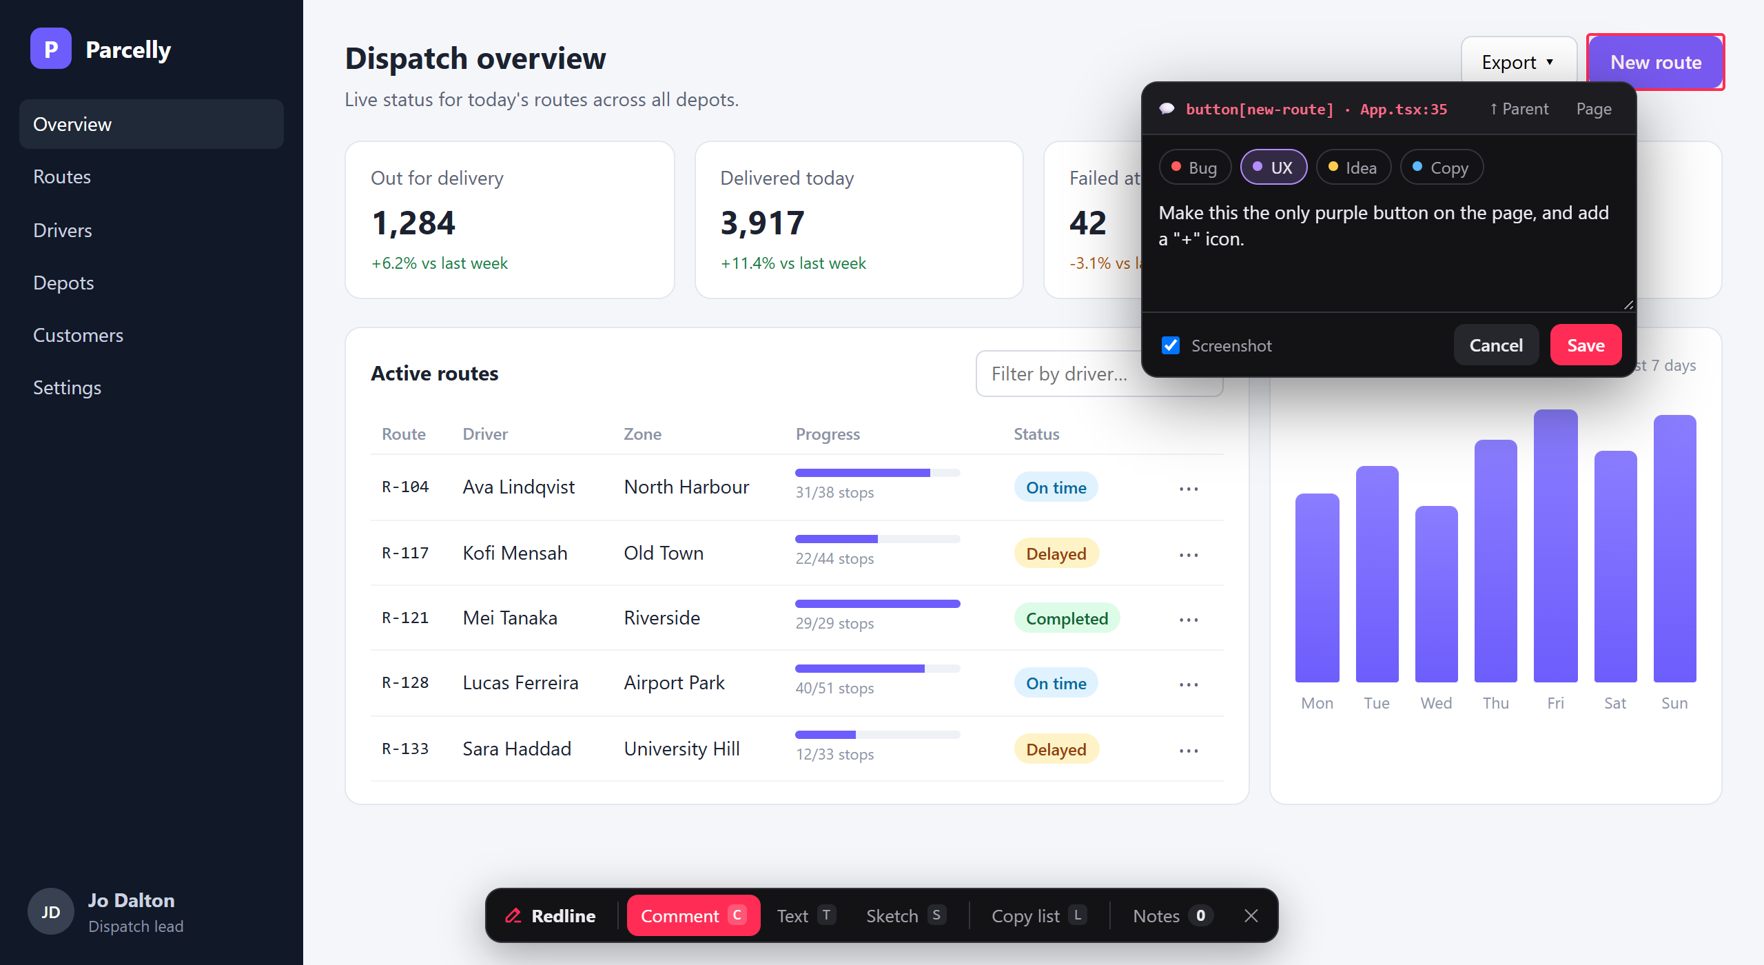Image resolution: width=1764 pixels, height=965 pixels.
Task: Switch comment target to Page
Action: click(x=1594, y=109)
